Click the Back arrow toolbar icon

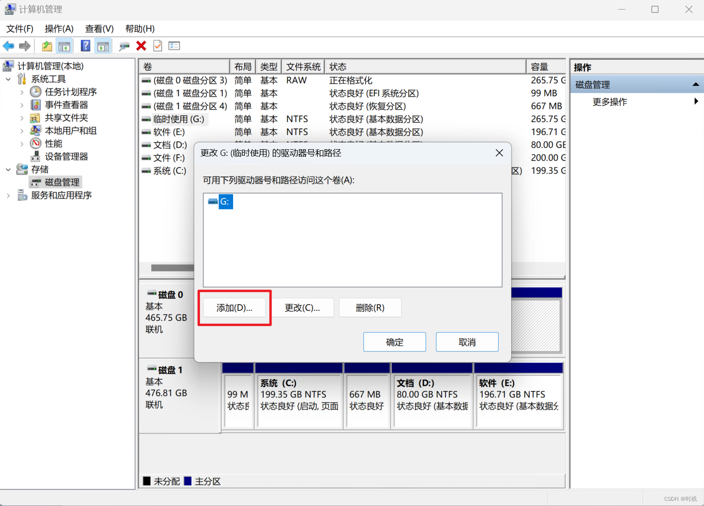click(x=9, y=46)
